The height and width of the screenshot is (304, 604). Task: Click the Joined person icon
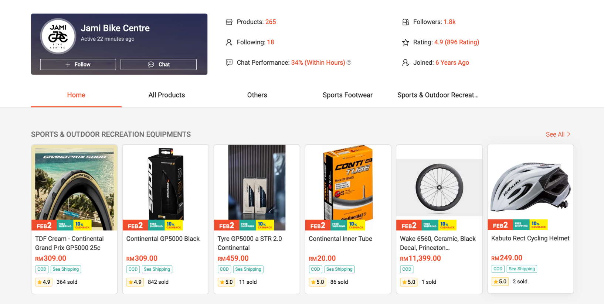click(x=406, y=63)
